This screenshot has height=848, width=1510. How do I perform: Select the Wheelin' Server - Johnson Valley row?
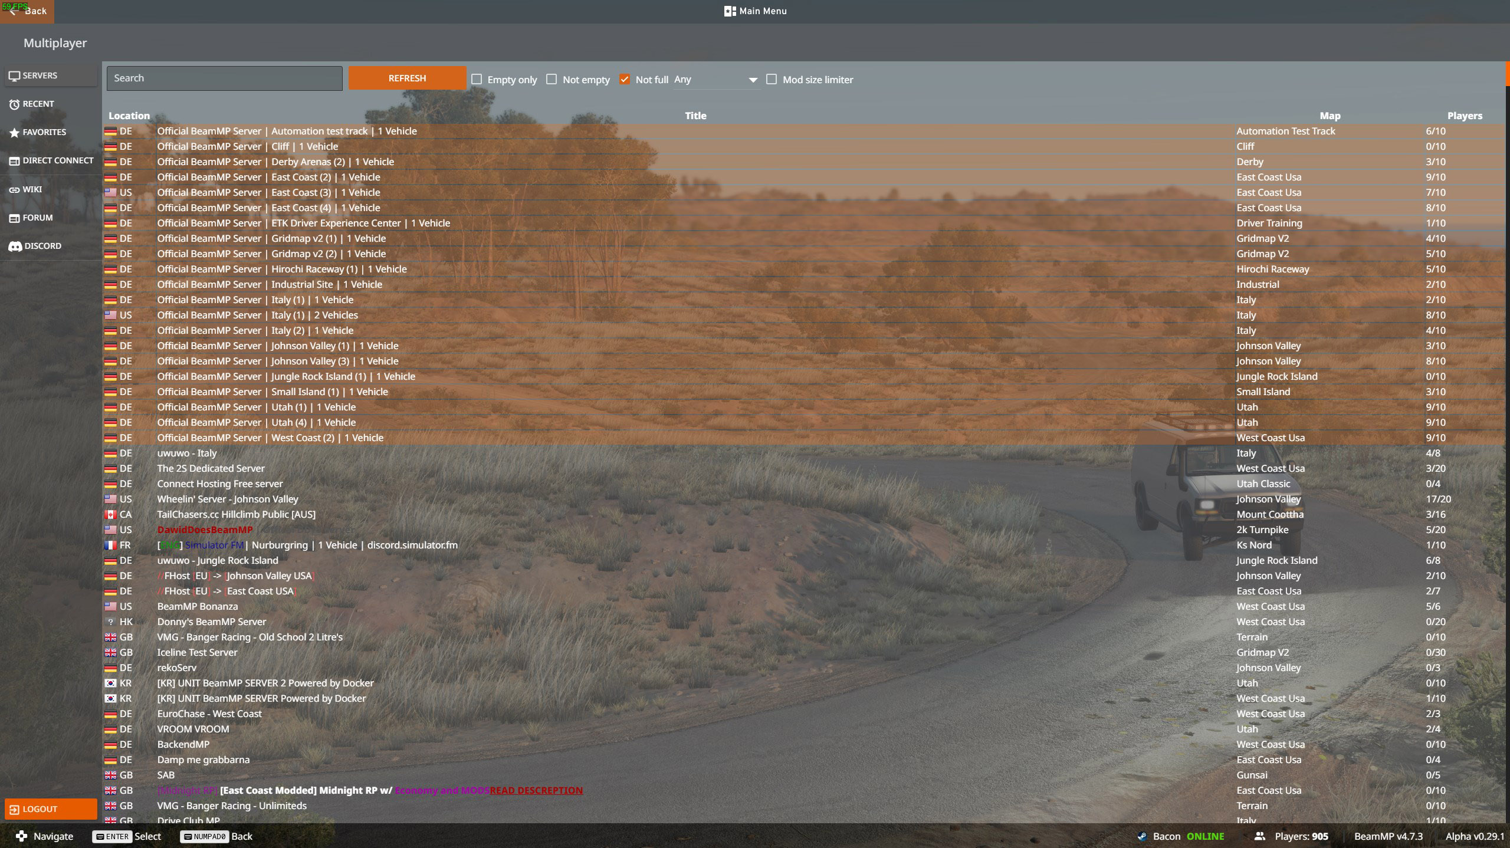pyautogui.click(x=228, y=499)
